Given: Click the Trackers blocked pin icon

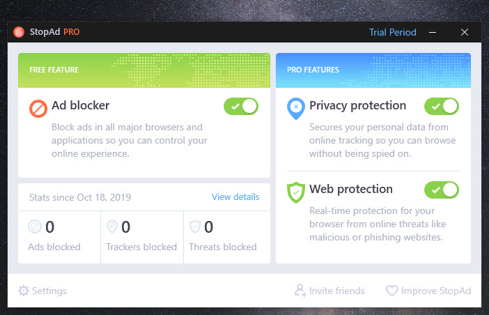Looking at the screenshot, I should click(x=112, y=227).
